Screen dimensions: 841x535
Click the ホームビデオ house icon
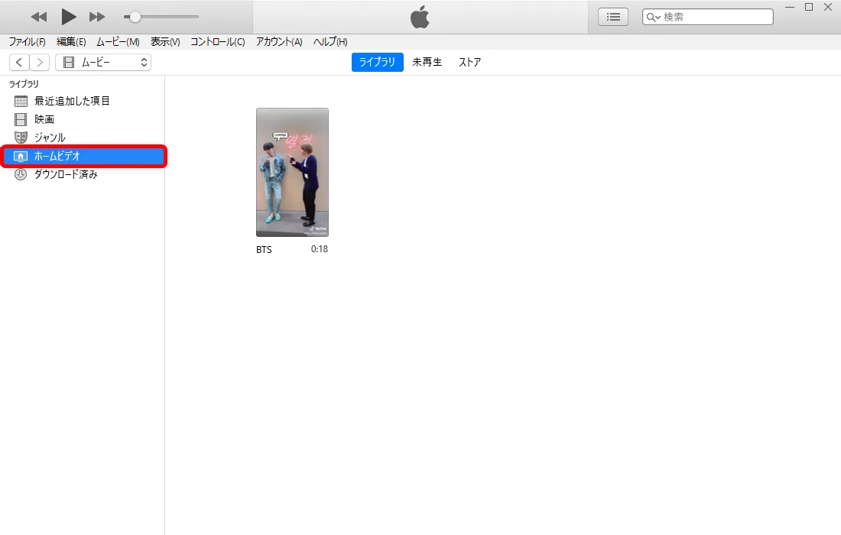tap(21, 156)
